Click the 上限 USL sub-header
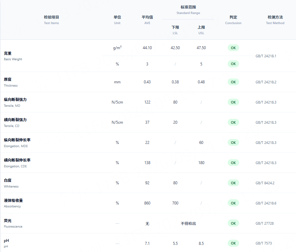 click(201, 30)
